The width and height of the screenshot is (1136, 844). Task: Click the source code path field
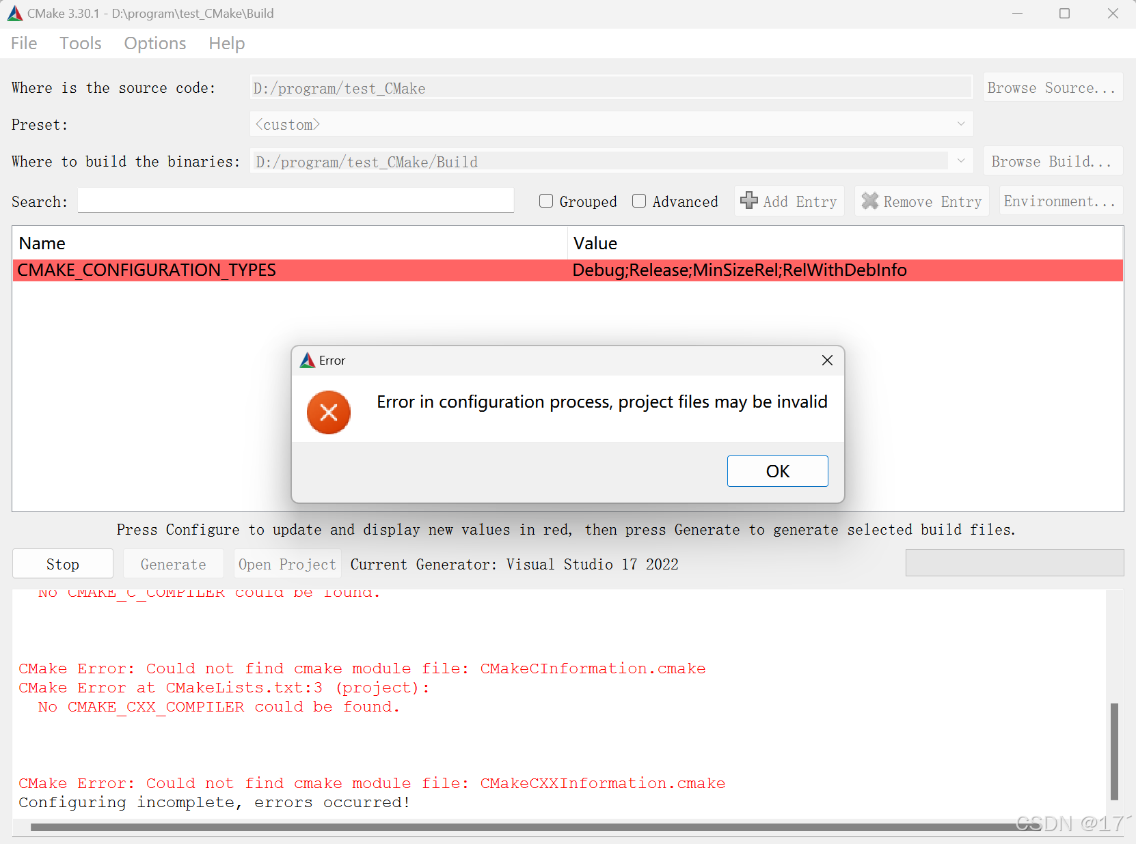pyautogui.click(x=611, y=88)
